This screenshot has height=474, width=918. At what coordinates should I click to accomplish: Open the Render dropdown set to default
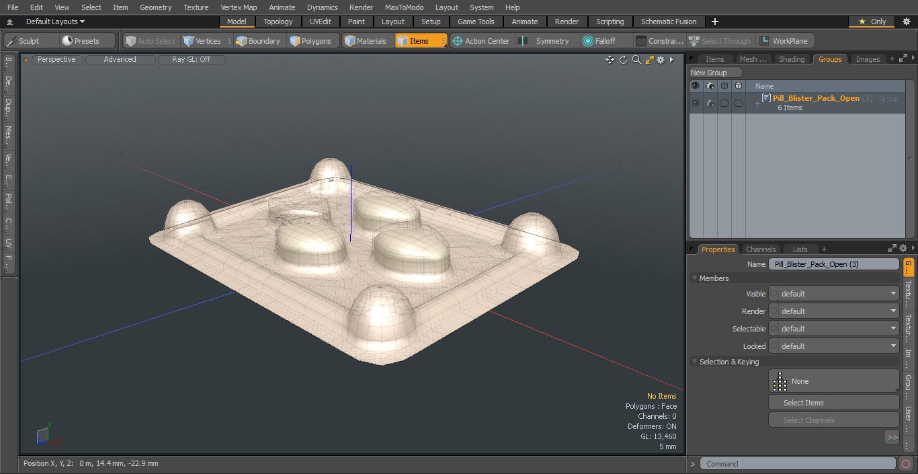point(839,311)
